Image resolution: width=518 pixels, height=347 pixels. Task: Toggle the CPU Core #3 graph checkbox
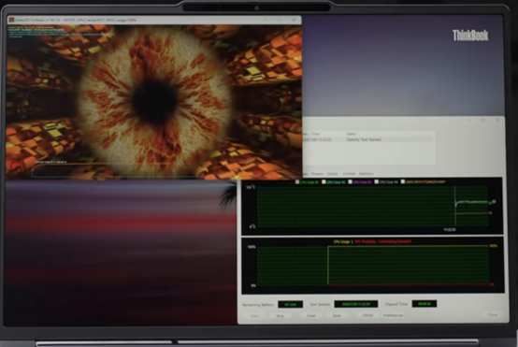(351, 182)
